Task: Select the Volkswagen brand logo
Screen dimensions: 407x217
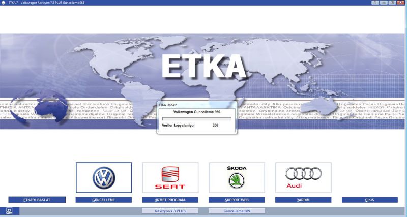Action: tap(104, 177)
